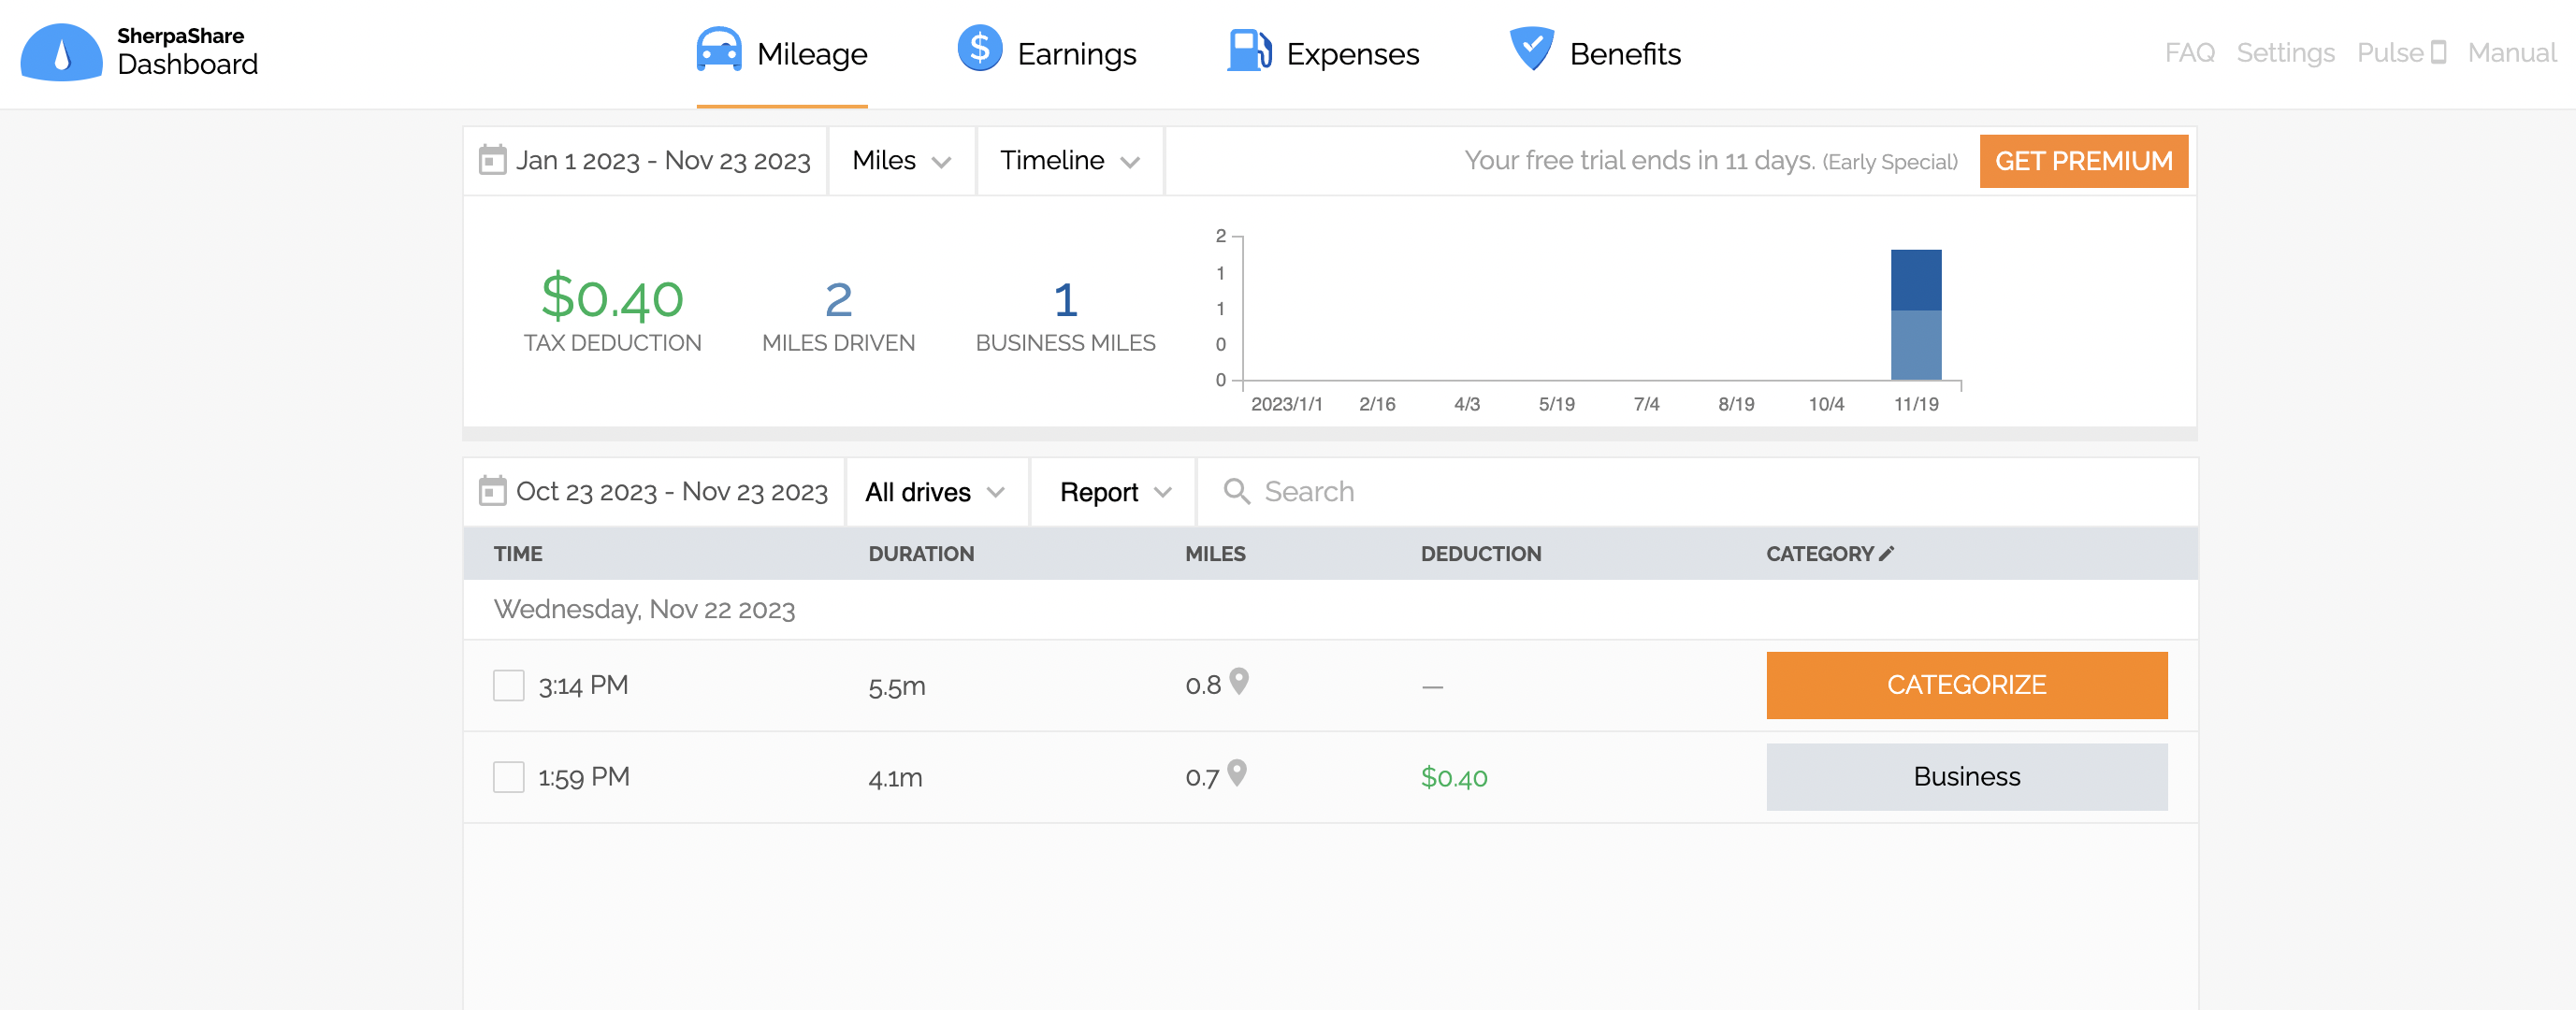Image resolution: width=2576 pixels, height=1010 pixels.
Task: Switch to the Mileage tab
Action: tap(782, 53)
